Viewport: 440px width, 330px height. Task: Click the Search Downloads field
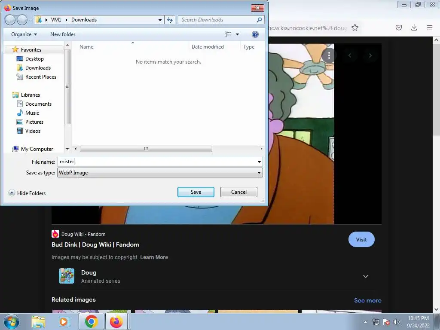pos(217,20)
